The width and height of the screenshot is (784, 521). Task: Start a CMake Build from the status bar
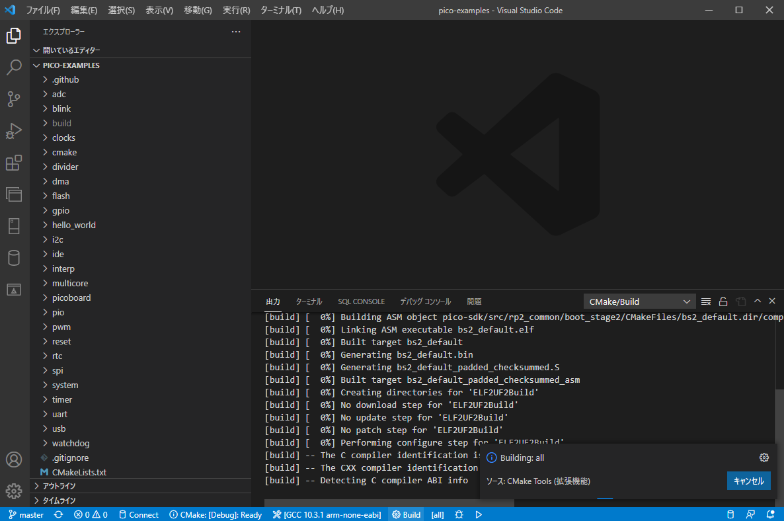coord(405,514)
